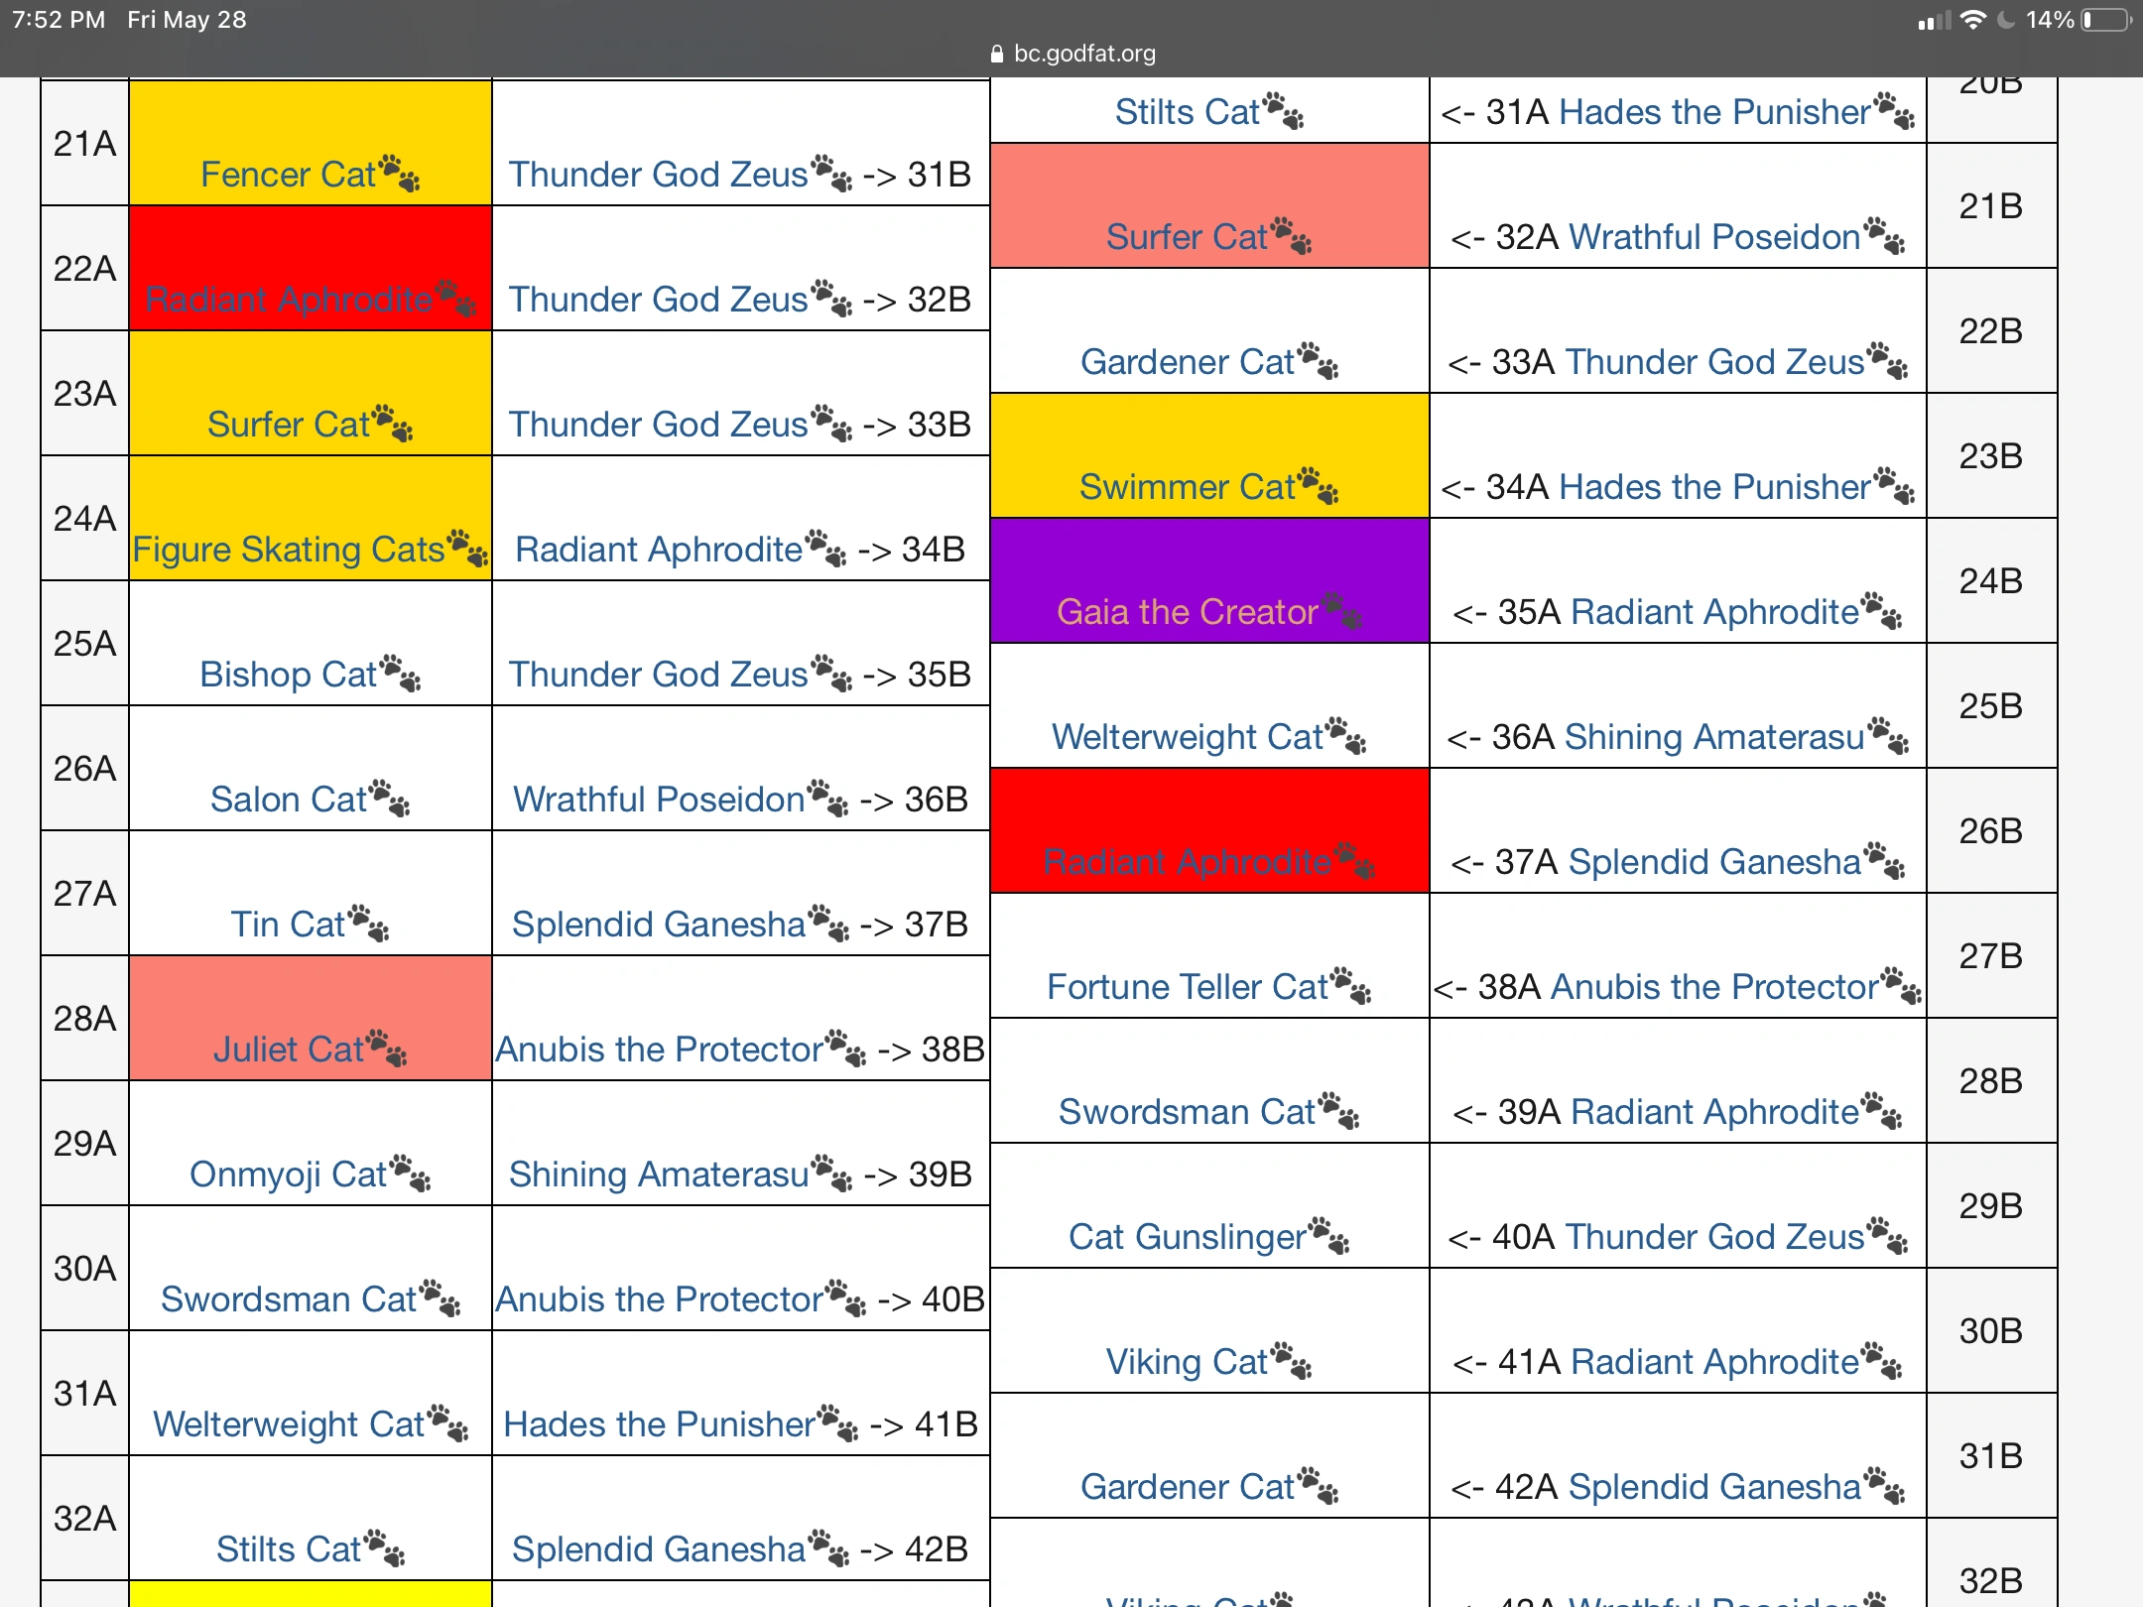
Task: Open the Wrathful Poseidon link in row 26A
Action: (x=657, y=799)
